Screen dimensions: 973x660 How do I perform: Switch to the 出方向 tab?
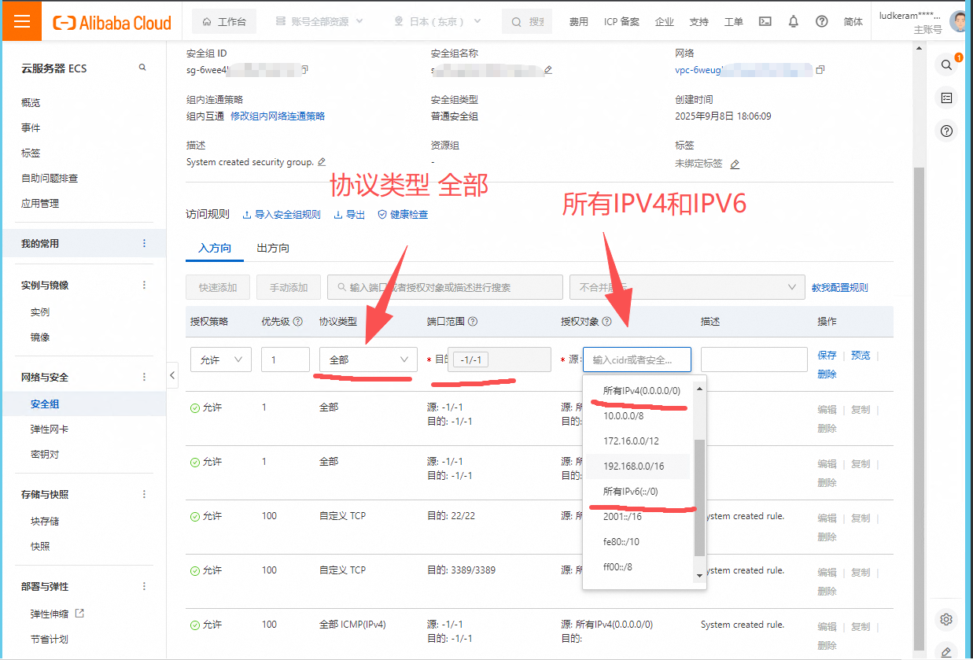click(x=273, y=248)
